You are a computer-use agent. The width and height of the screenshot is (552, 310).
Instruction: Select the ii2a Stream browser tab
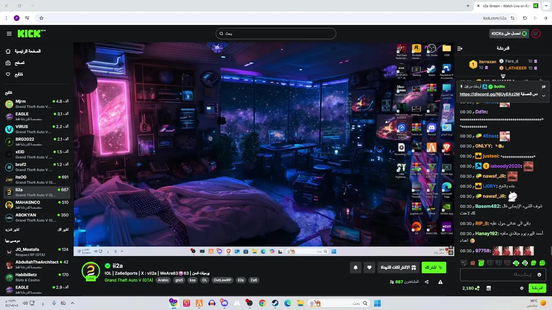click(507, 6)
